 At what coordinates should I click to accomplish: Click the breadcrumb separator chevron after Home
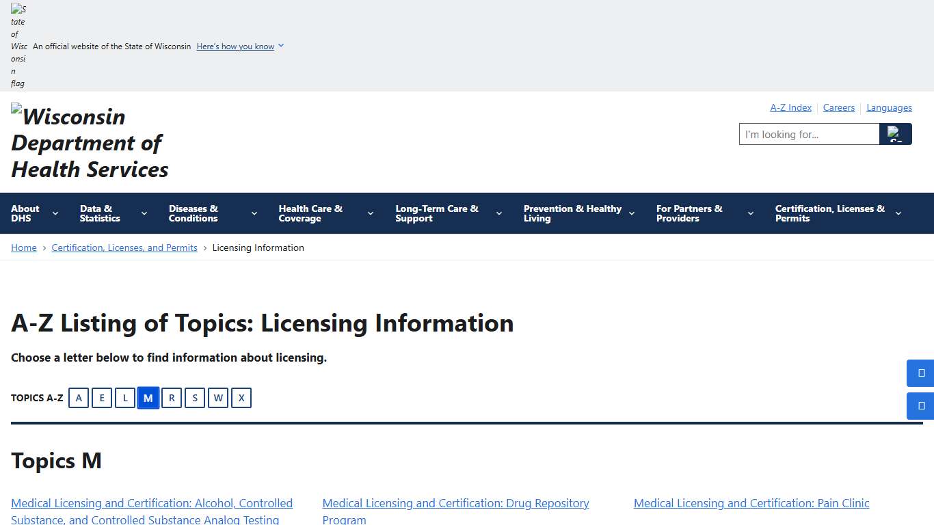[x=43, y=247]
